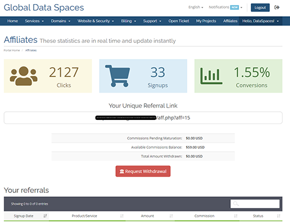Click the search magnifier icon in referrals table
Screen dimensions: 290x223
tap(236, 204)
